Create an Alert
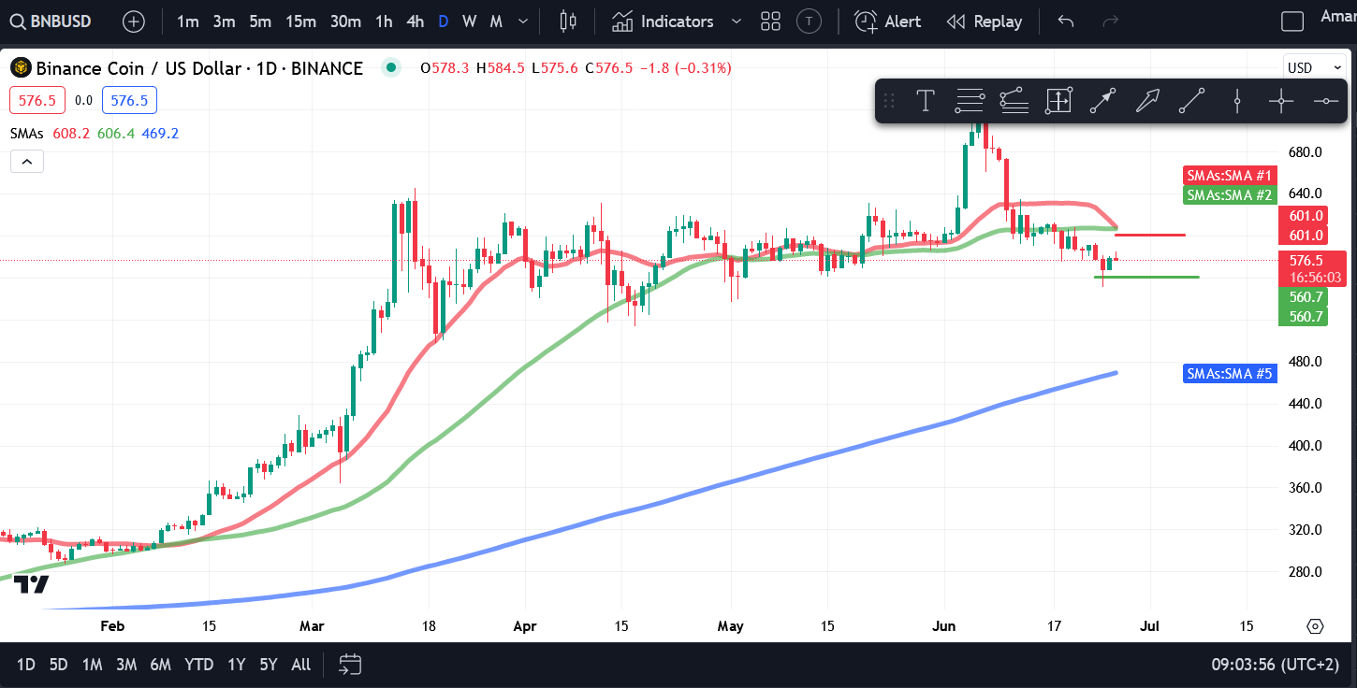 tap(888, 21)
